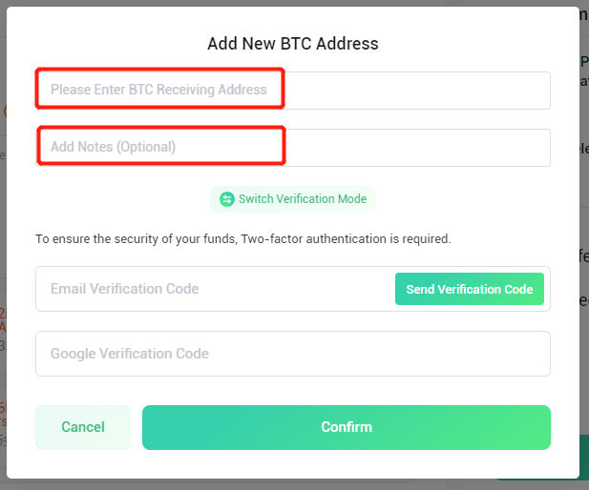589x490 pixels.
Task: Click the two-factor authentication security notice
Action: click(x=243, y=239)
